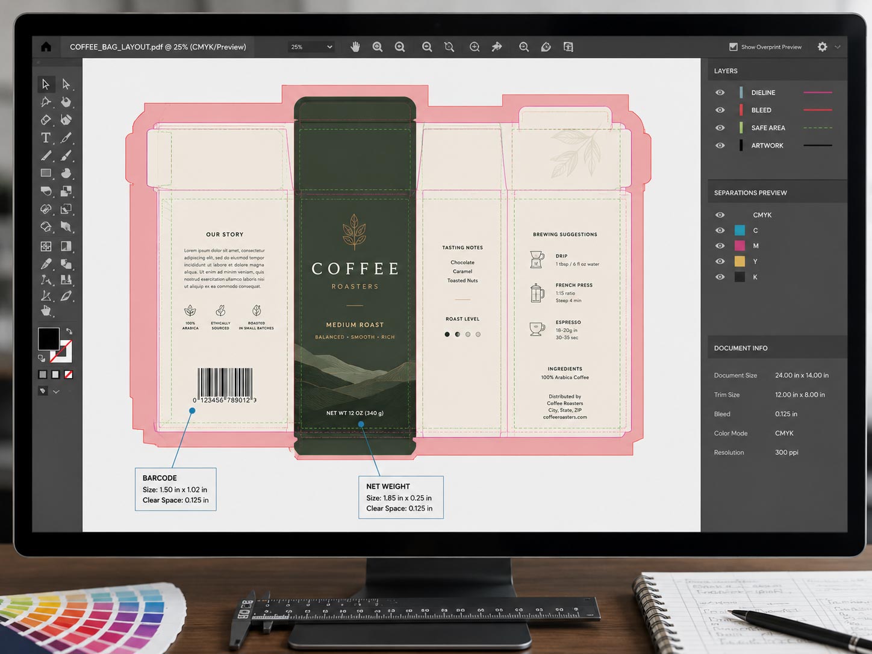Select COFFEE_BAG_LAYOUT.pdf document tab

[x=158, y=46]
